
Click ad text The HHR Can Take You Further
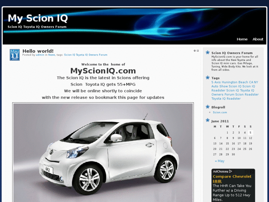click(x=232, y=188)
